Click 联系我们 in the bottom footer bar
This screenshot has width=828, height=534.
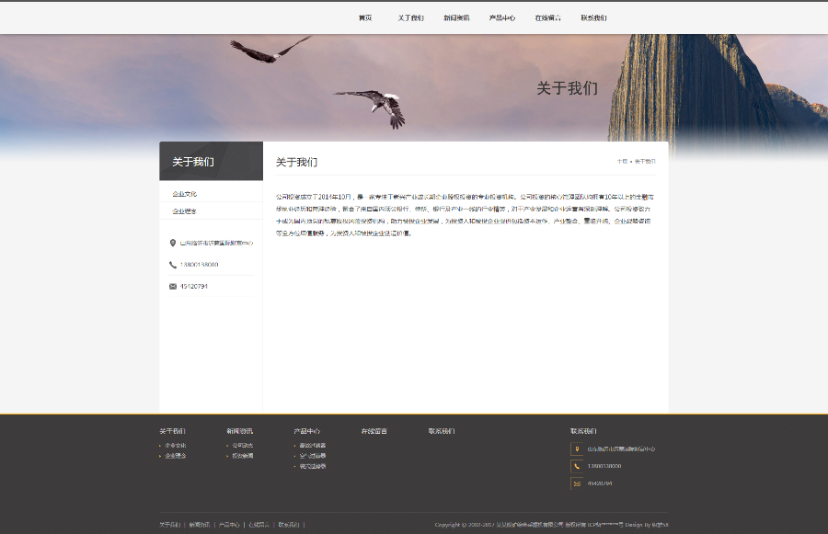coord(289,525)
